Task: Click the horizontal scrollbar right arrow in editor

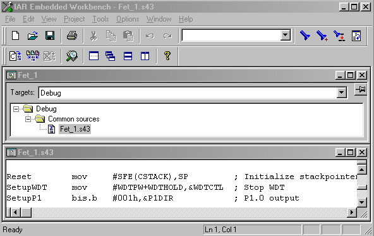Action: (x=352, y=213)
